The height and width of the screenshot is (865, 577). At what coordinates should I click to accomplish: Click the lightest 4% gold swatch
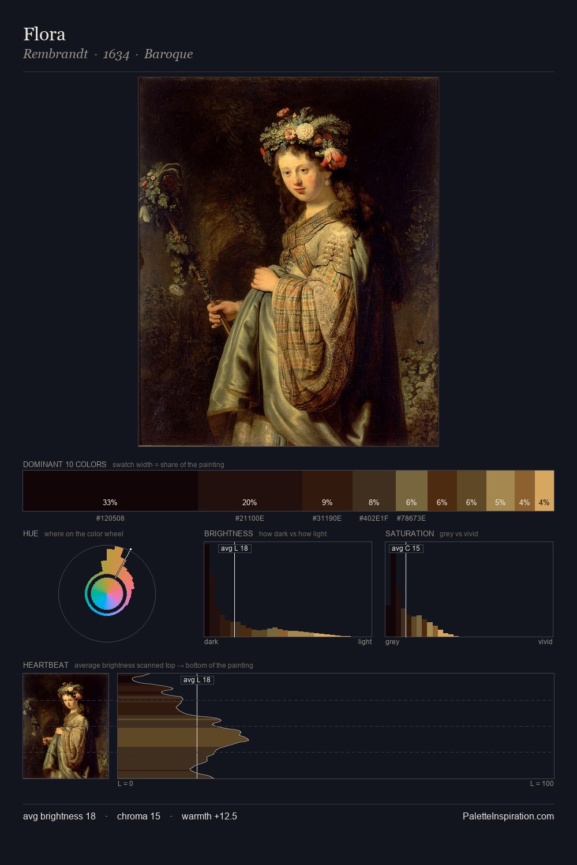click(544, 491)
